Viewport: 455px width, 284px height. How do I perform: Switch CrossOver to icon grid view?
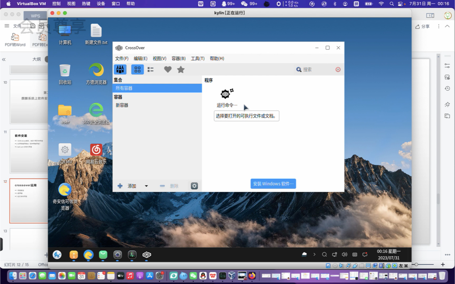point(138,69)
